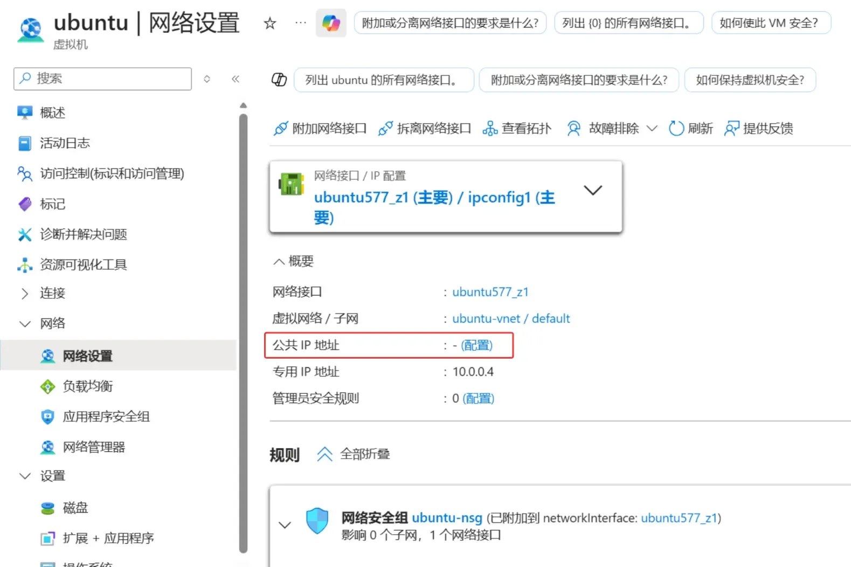Click suggestion 列出 ubuntu 的所有网络接口。
Image resolution: width=851 pixels, height=567 pixels.
point(384,80)
